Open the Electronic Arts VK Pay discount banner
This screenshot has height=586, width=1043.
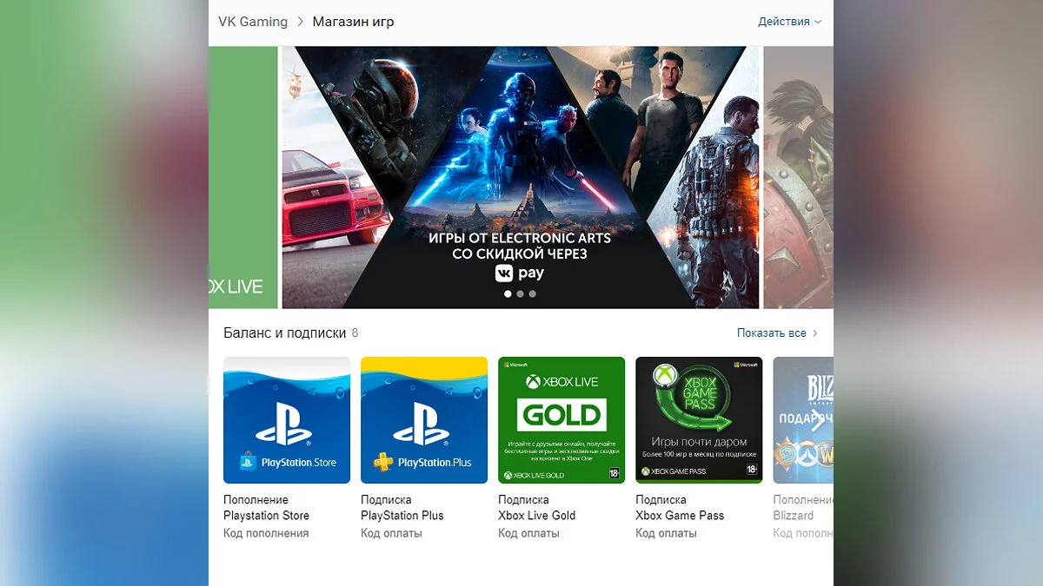click(520, 177)
